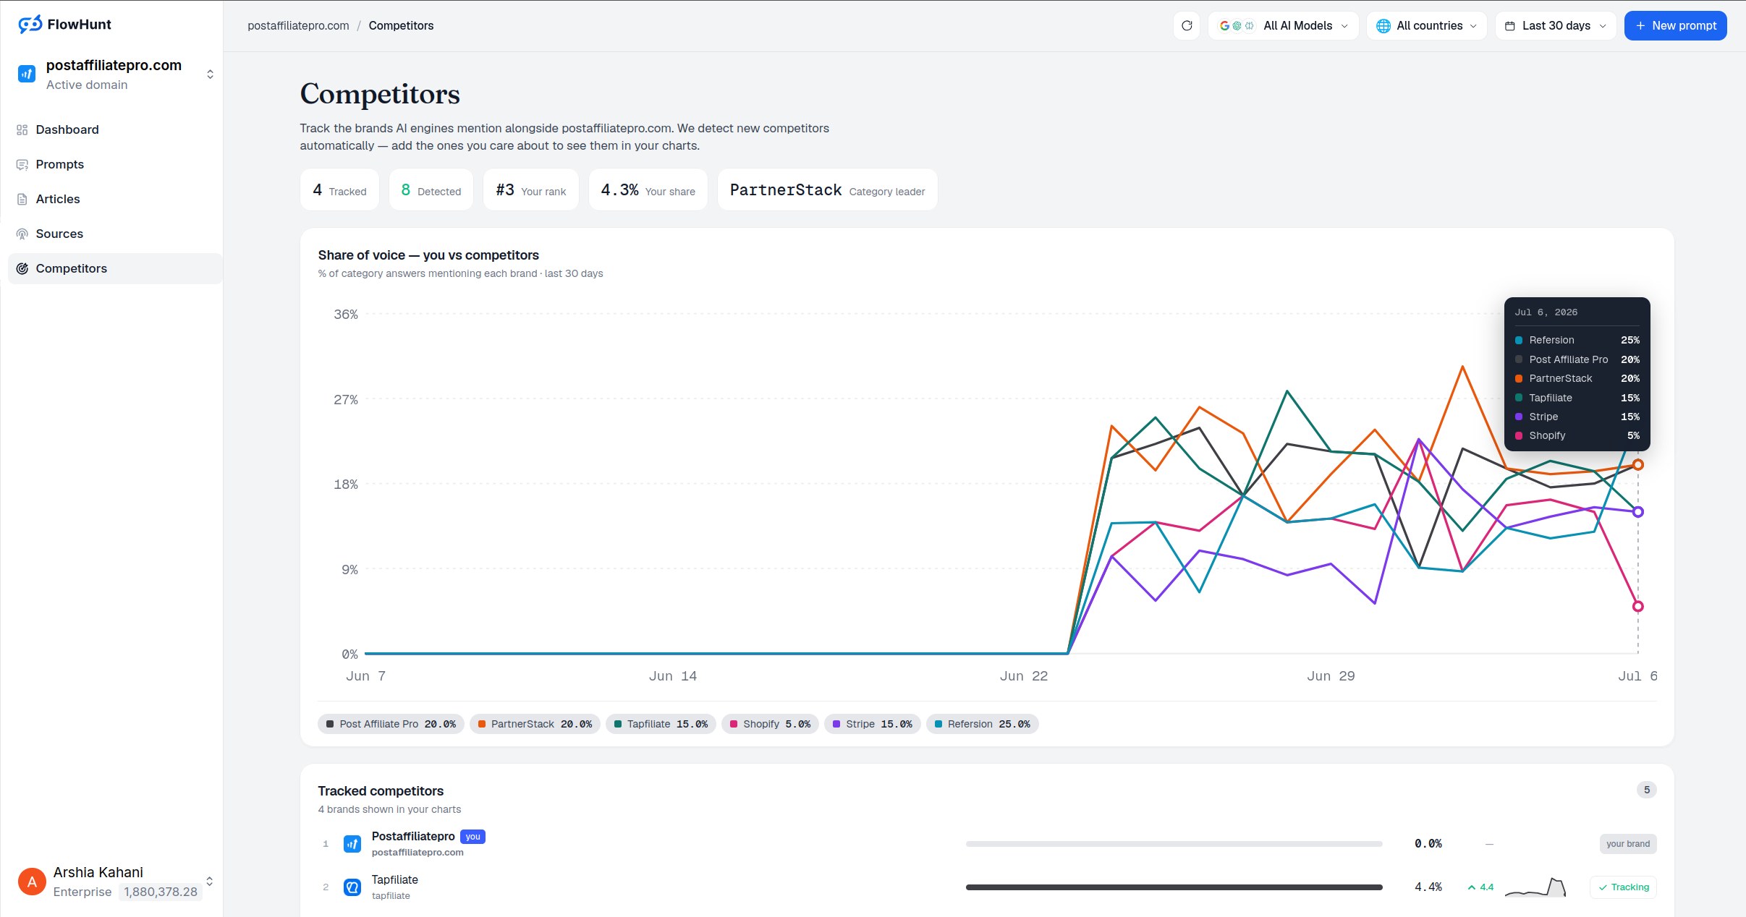This screenshot has width=1746, height=917.
Task: Click the Postaffiliatepro share progress bar
Action: pos(1174,844)
